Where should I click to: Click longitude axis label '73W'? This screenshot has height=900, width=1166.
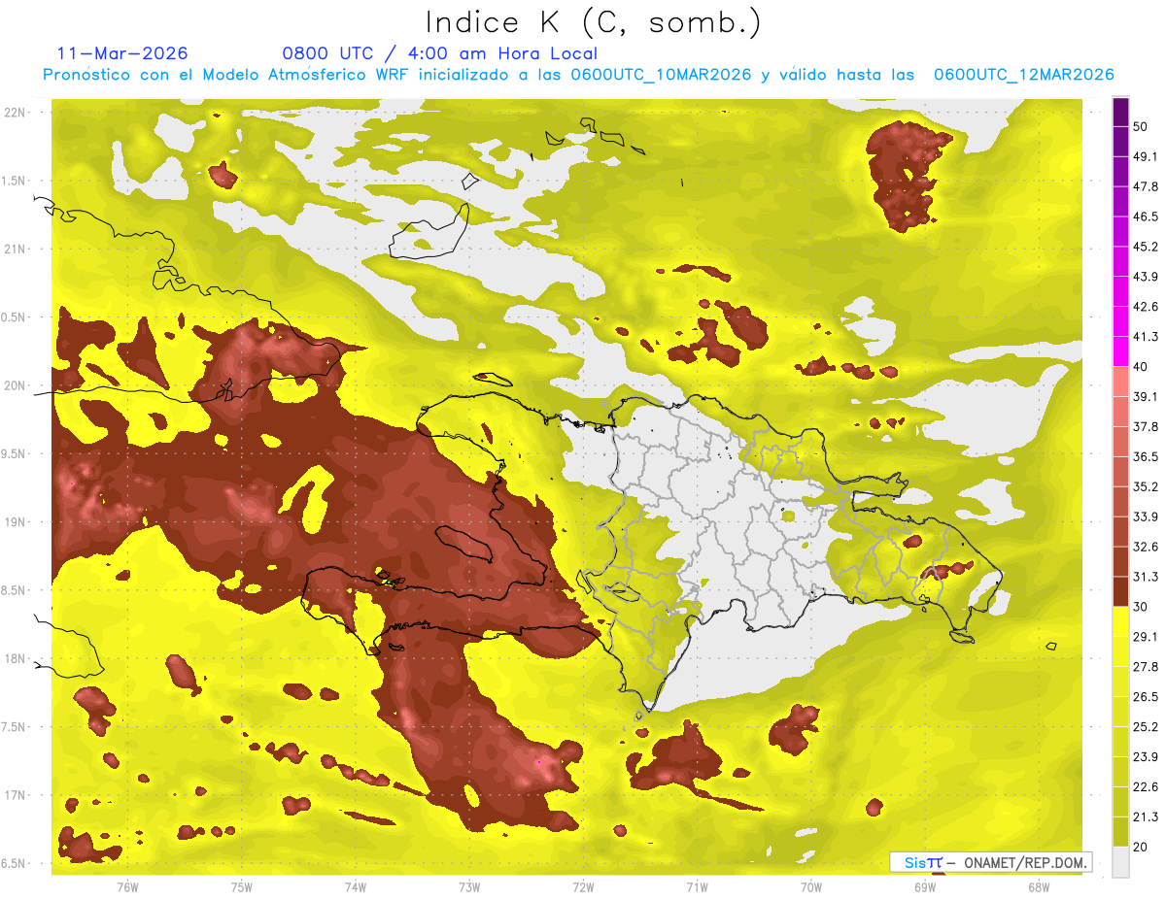tap(469, 886)
